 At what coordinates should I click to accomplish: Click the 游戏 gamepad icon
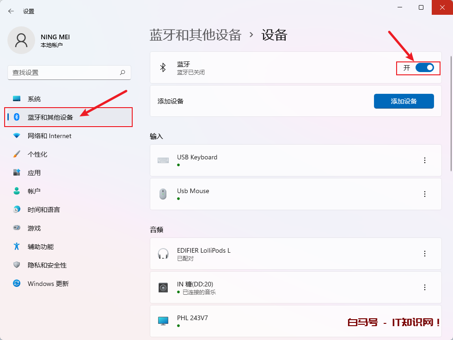point(17,228)
